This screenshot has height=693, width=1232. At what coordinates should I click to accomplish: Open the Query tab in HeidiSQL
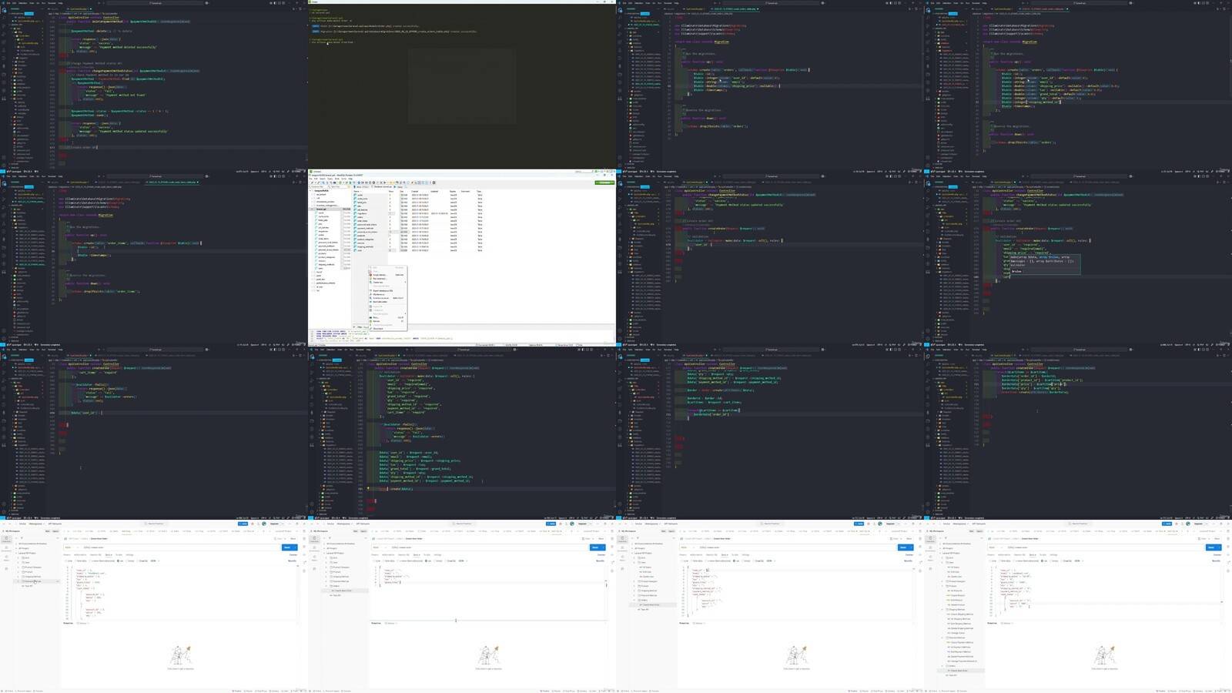[x=400, y=187]
